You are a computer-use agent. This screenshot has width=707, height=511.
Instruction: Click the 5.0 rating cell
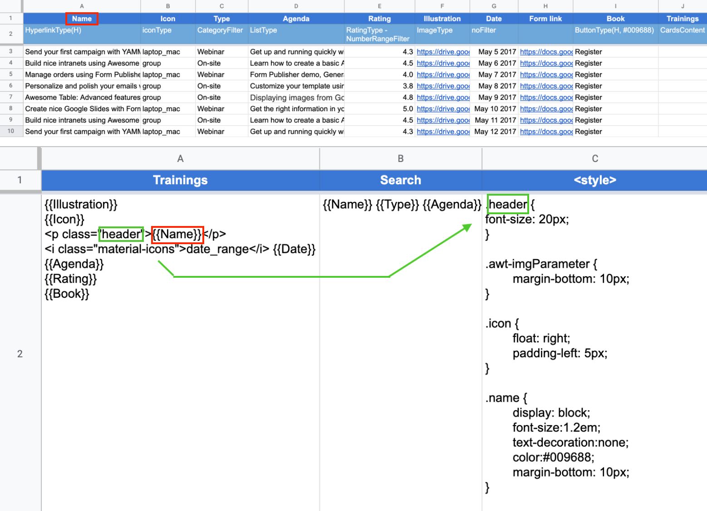click(x=380, y=108)
